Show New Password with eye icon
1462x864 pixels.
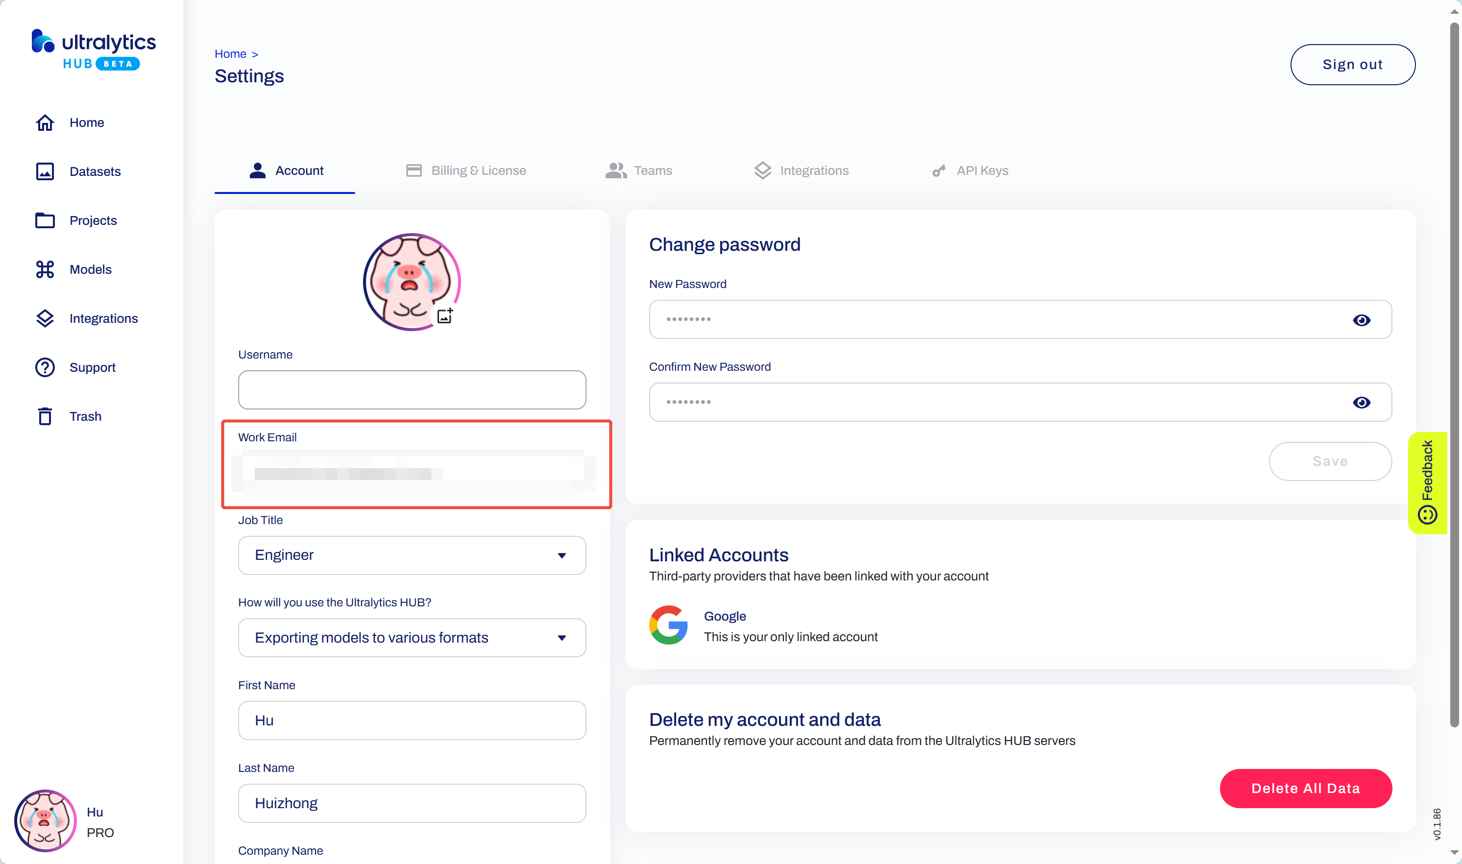point(1361,320)
